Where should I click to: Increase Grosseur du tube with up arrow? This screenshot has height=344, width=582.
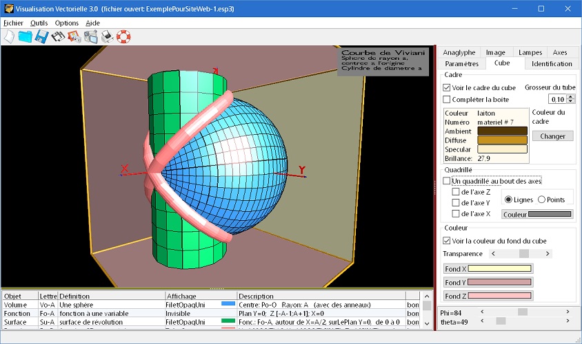(x=571, y=97)
